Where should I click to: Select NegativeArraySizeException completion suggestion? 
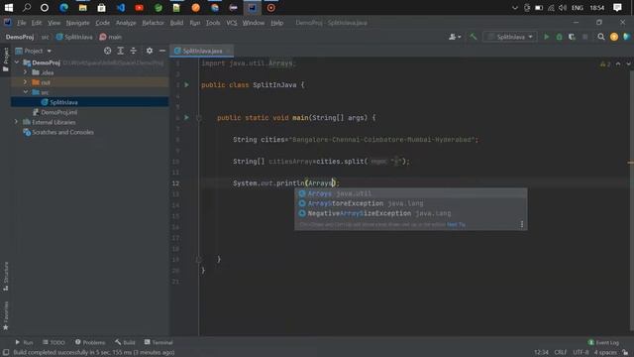410,213
